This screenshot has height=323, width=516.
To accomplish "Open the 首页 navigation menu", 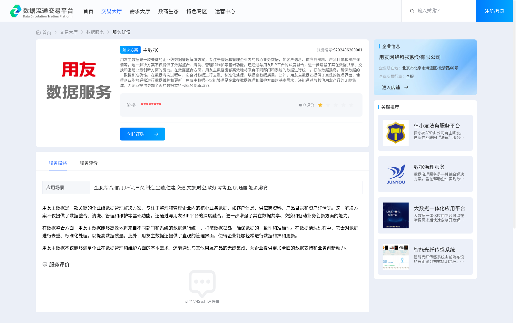I will [88, 11].
